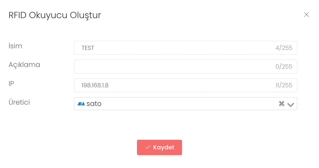
Task: Click the 11/255 character counter
Action: (284, 85)
